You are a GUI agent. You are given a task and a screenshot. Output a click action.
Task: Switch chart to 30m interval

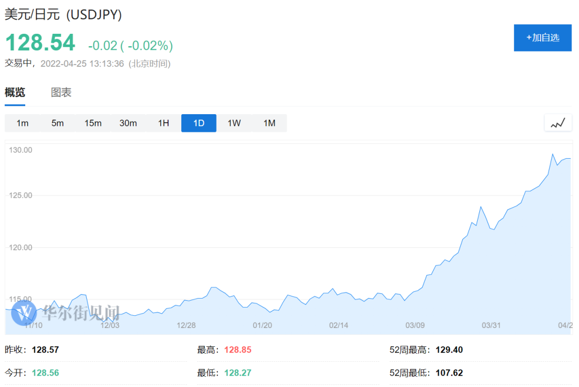[x=128, y=123]
